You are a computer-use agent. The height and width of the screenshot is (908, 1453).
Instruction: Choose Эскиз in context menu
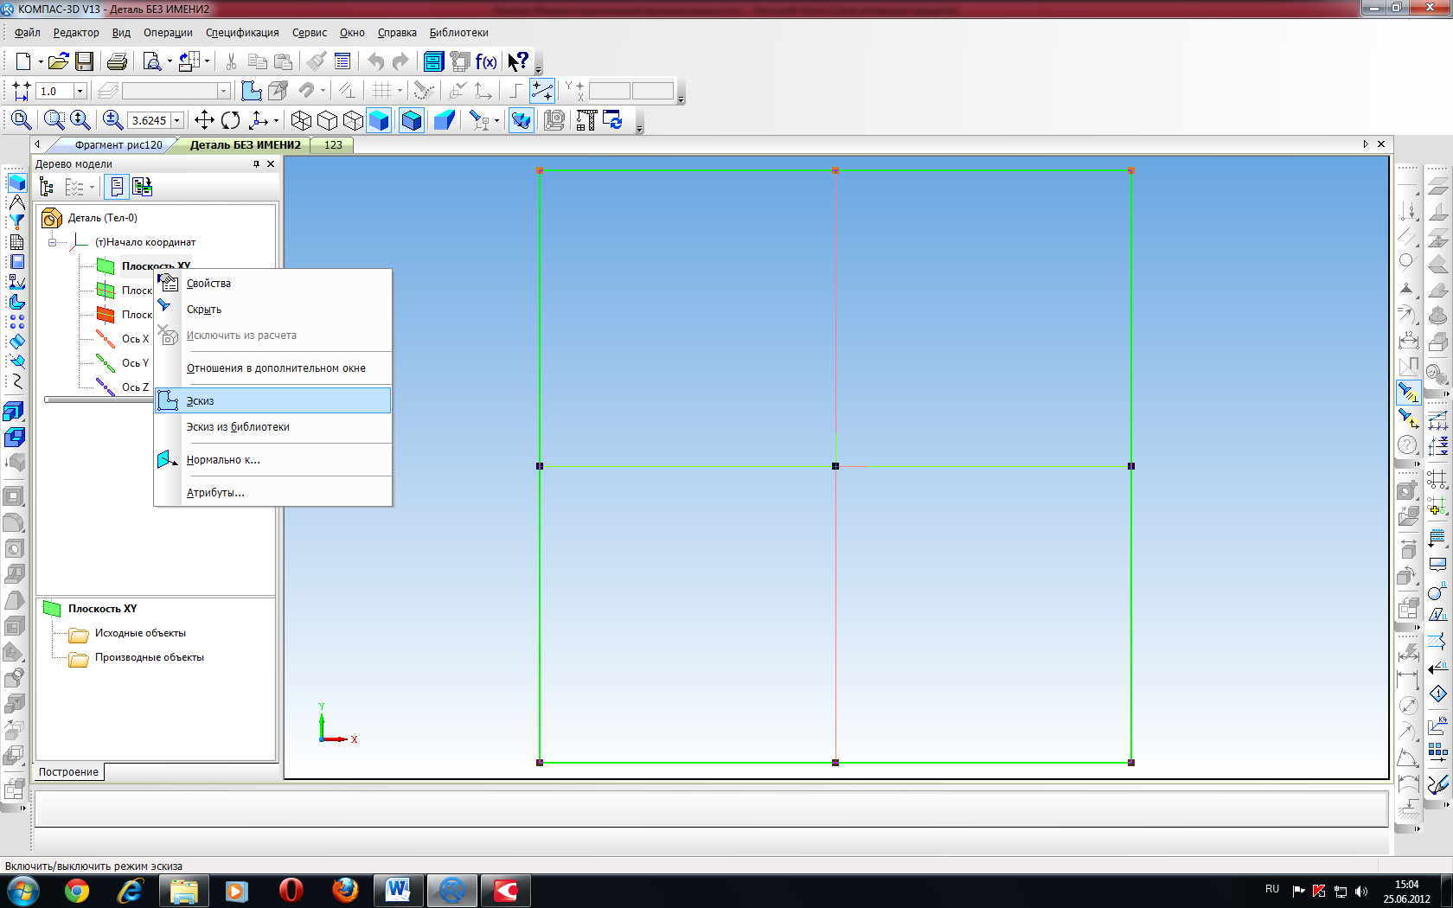tap(273, 400)
